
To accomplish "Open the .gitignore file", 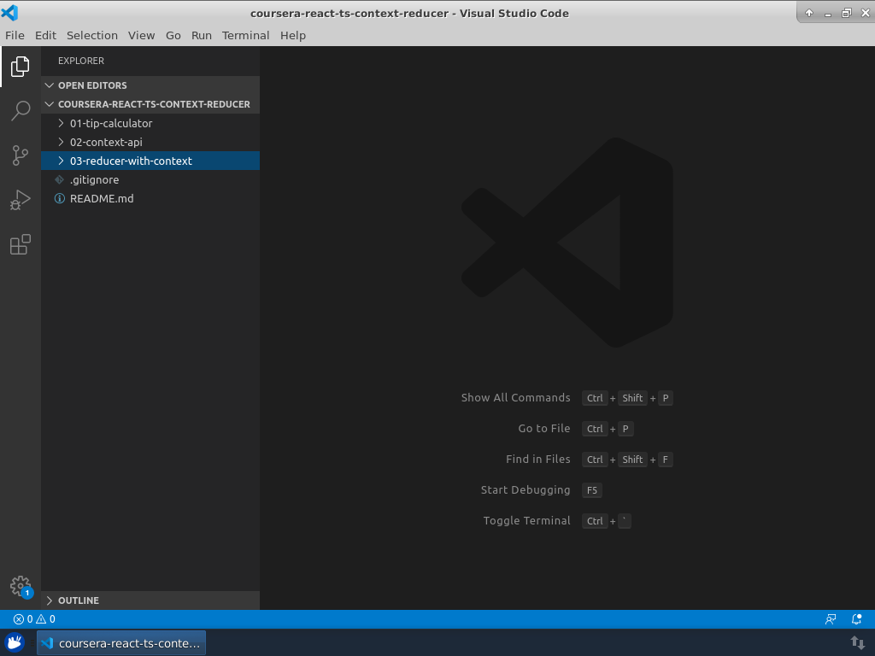I will click(x=94, y=179).
